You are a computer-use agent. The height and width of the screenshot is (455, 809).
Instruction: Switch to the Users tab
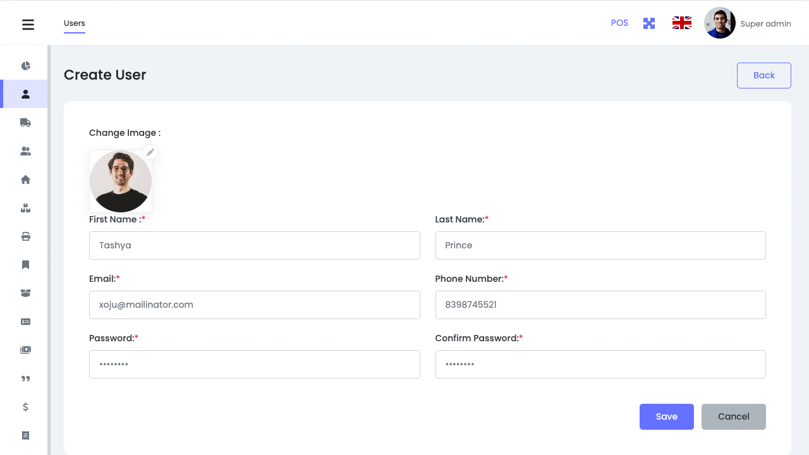point(75,23)
